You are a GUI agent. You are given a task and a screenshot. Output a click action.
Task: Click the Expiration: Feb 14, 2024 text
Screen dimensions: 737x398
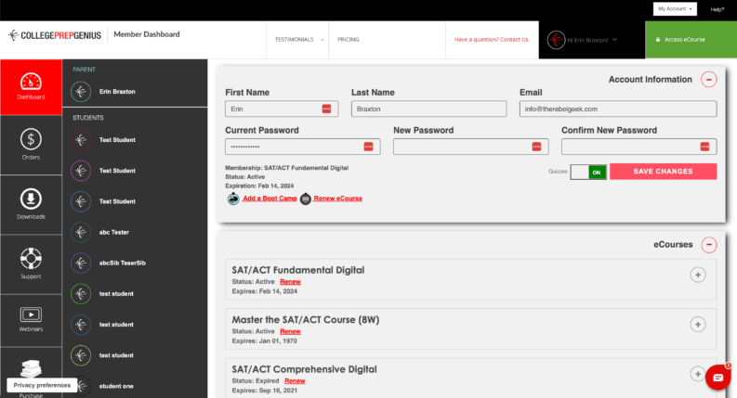pos(259,186)
